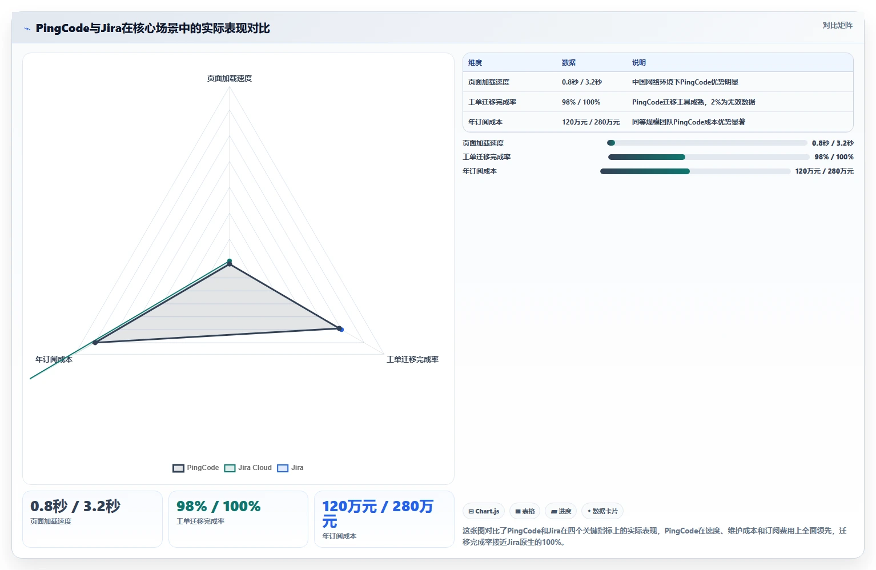Click the 98% / 100% data card

(x=238, y=519)
